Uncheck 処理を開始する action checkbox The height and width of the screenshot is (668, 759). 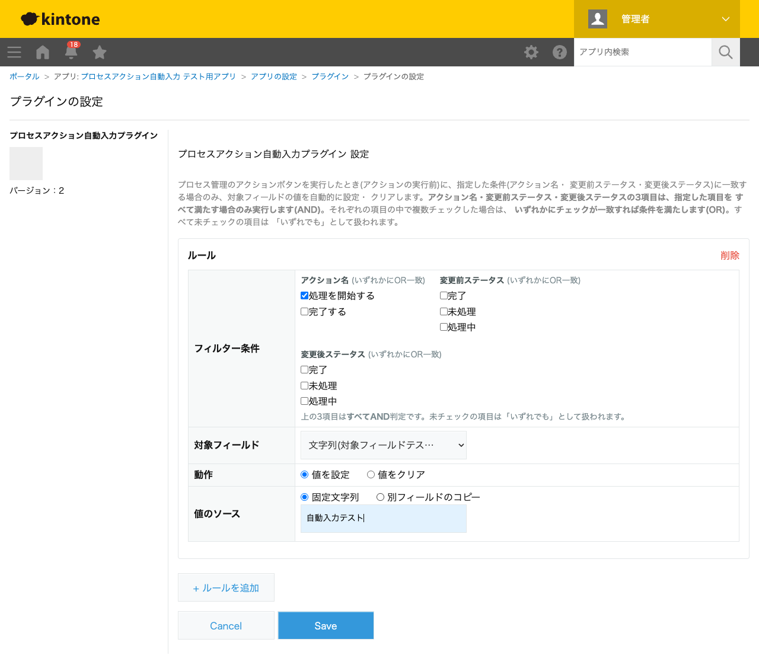(304, 296)
